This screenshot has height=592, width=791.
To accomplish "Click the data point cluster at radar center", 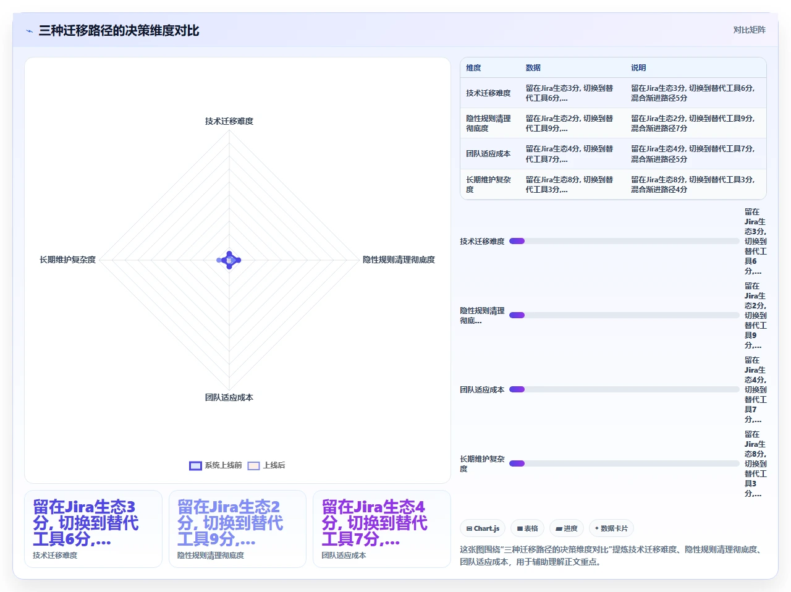I will point(229,260).
